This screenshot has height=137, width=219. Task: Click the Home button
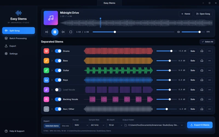186,14
